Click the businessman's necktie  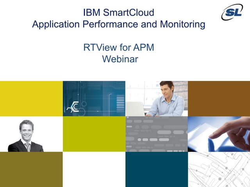pos(28,146)
